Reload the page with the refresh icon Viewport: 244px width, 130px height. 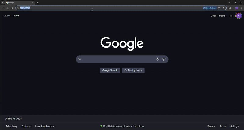pyautogui.click(x=12, y=8)
